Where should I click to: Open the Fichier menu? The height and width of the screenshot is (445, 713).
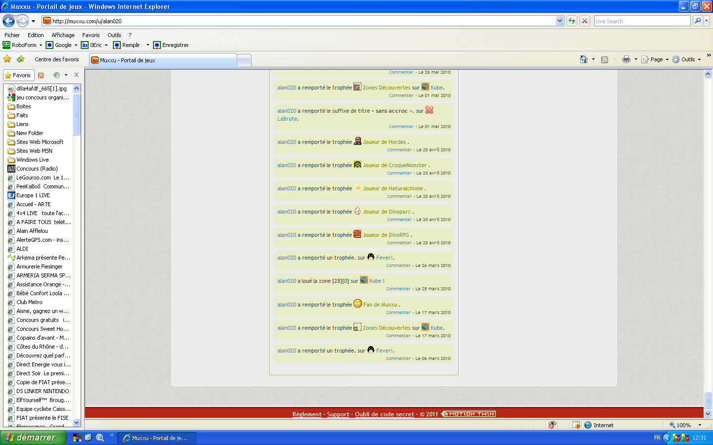coord(12,35)
